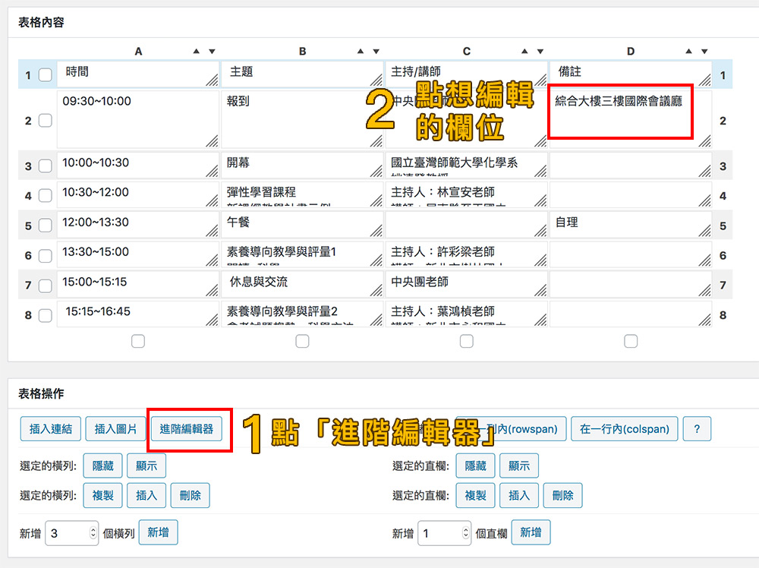759x568 pixels.
Task: Click the question mark help button
Action: click(x=697, y=429)
